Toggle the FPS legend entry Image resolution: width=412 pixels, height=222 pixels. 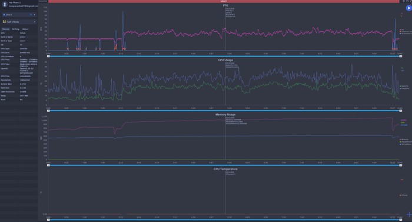point(402,29)
